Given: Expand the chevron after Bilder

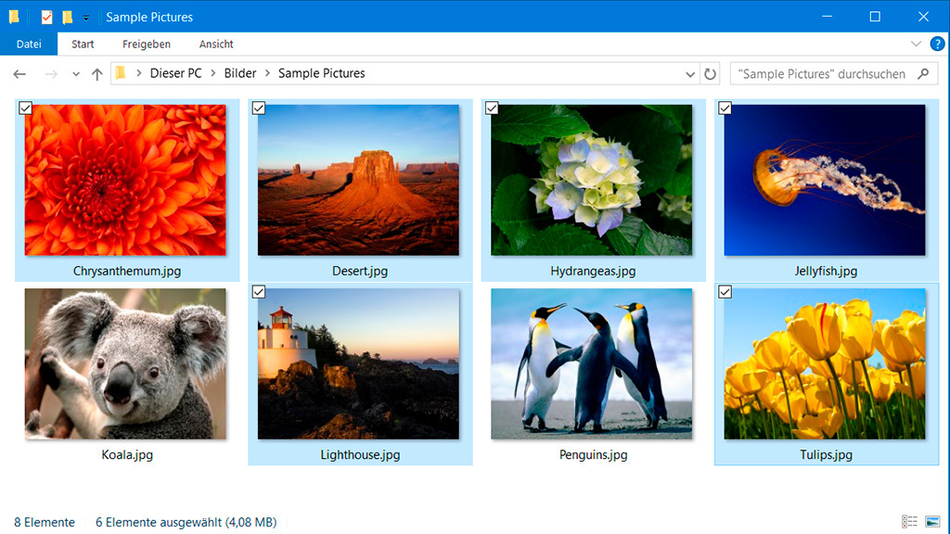Looking at the screenshot, I should tap(267, 73).
